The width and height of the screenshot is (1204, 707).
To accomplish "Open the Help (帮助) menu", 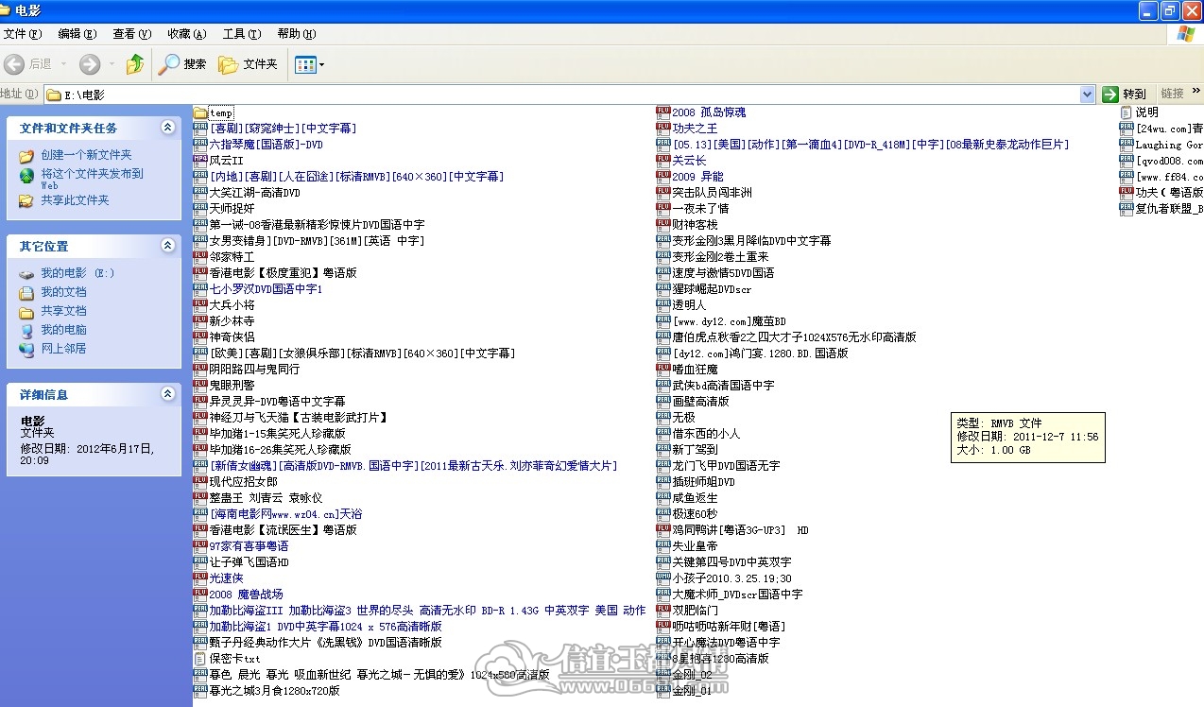I will (x=297, y=34).
